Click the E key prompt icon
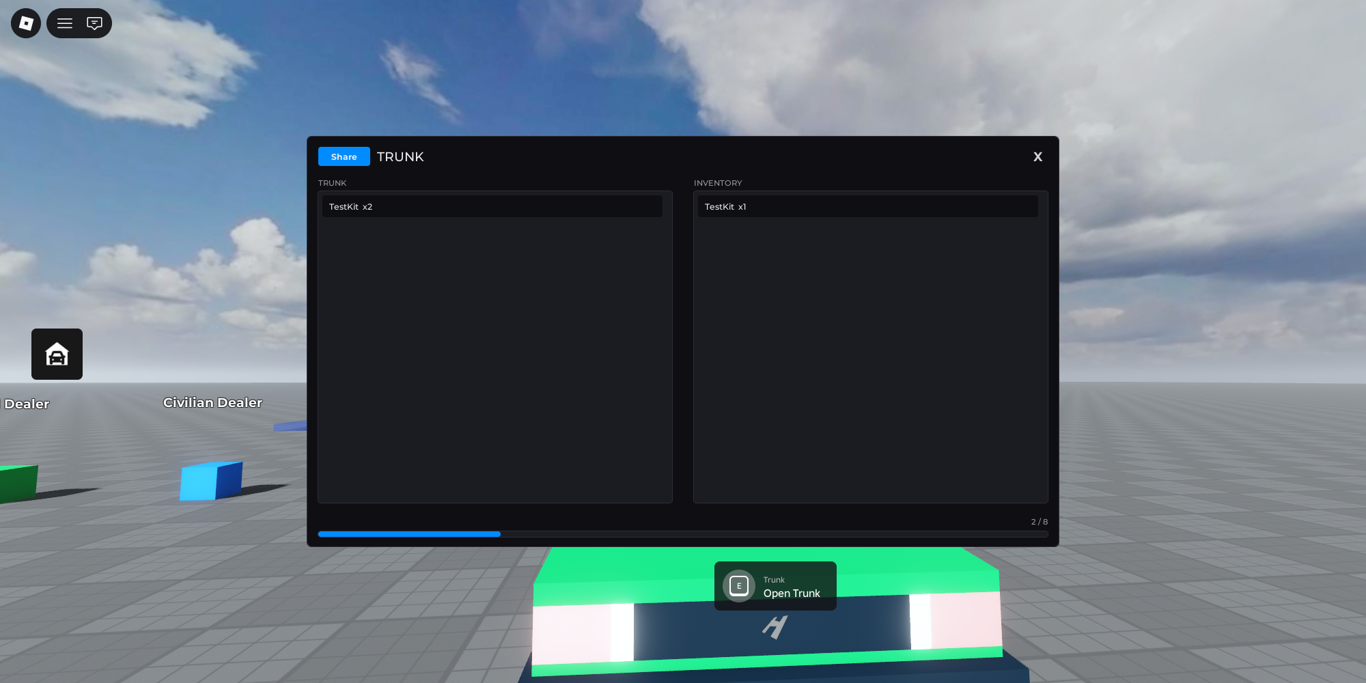The width and height of the screenshot is (1366, 683). click(738, 586)
